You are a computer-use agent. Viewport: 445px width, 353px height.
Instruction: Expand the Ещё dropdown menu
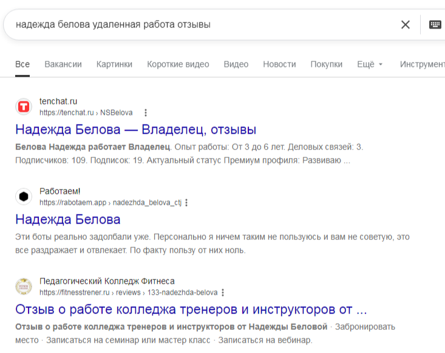pos(370,64)
